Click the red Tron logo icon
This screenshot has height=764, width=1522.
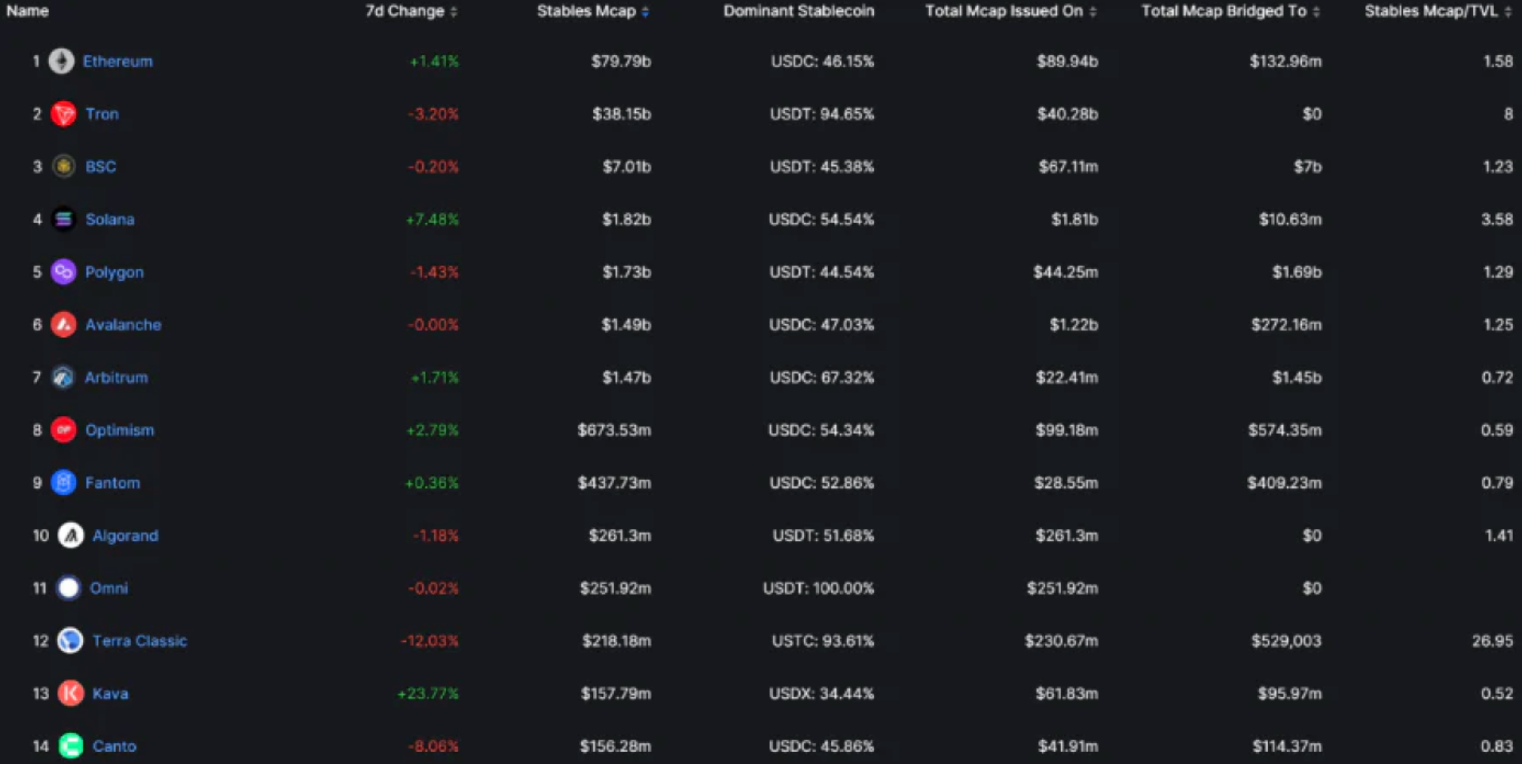[x=63, y=114]
